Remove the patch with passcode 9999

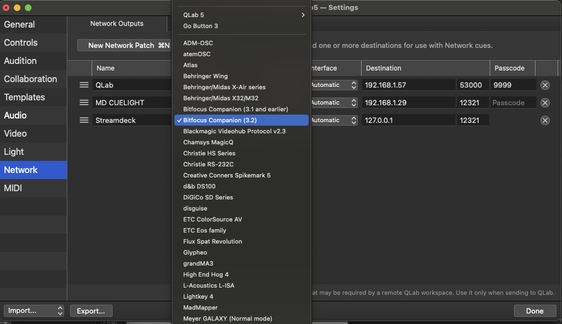coord(545,85)
